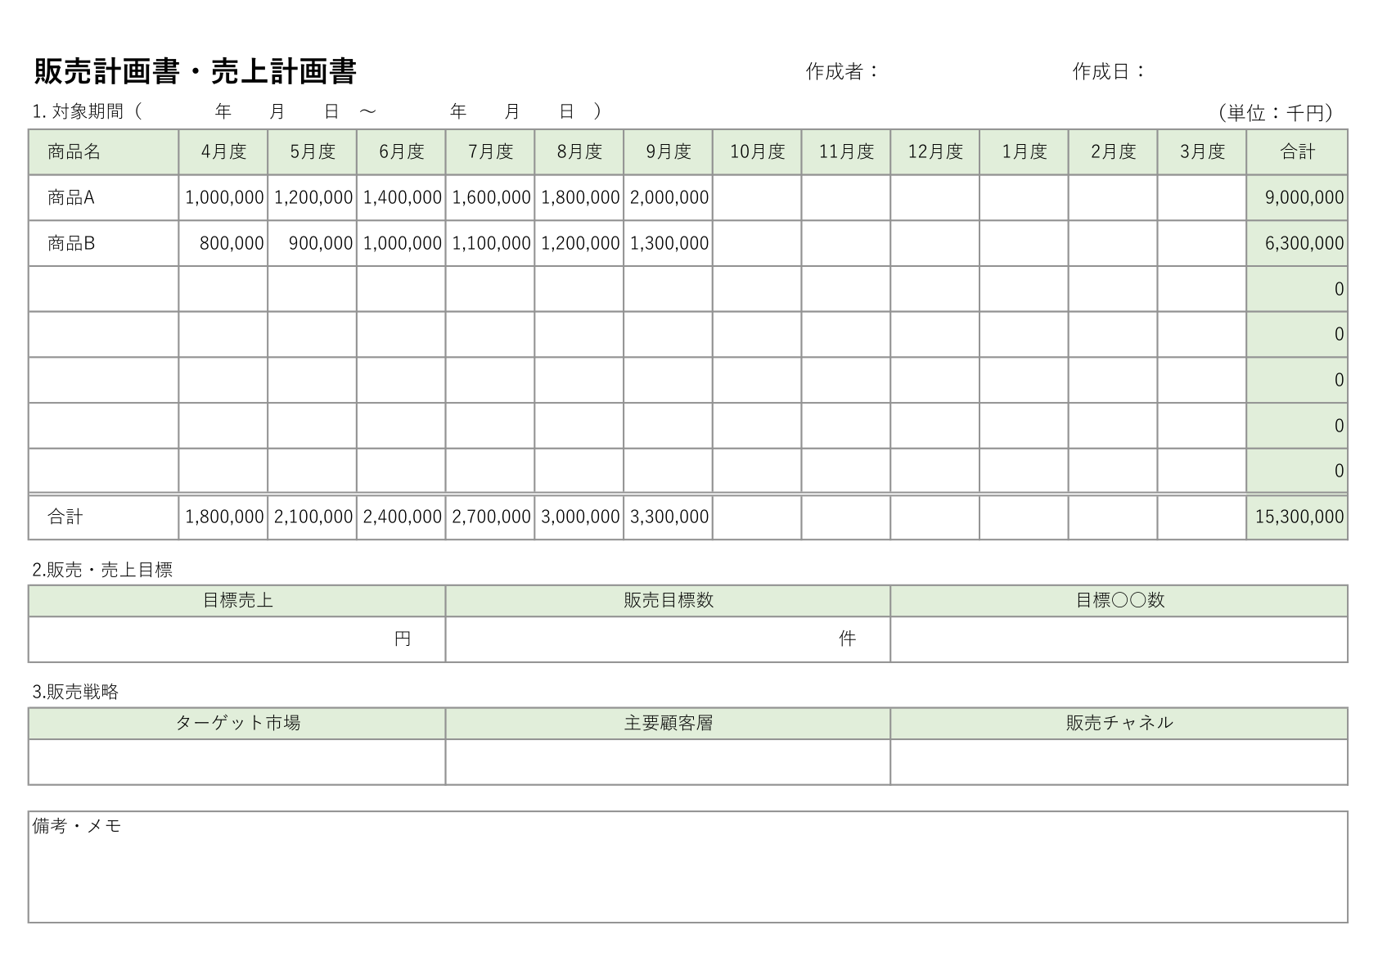Viewport: 1378px width, 975px height.
Task: Click May total 2,100,000
Action: pos(313,517)
